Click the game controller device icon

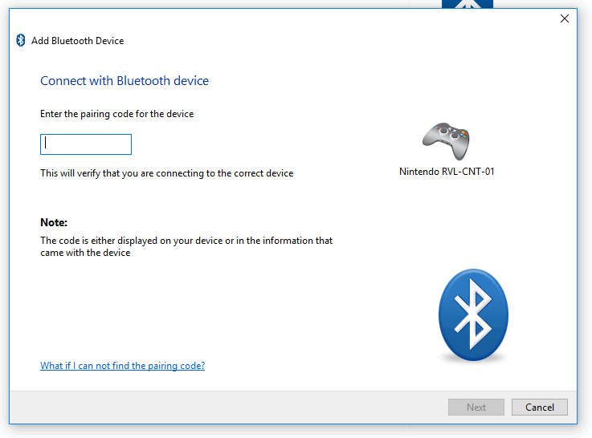pyautogui.click(x=446, y=141)
